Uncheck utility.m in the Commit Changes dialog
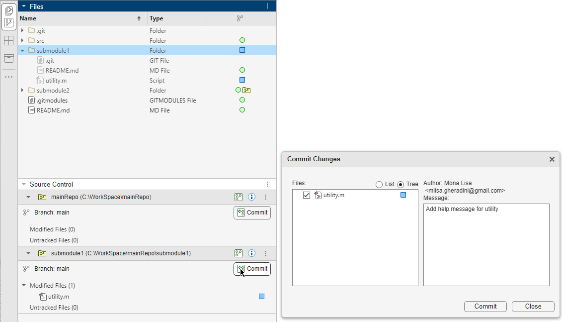The height and width of the screenshot is (323, 562). (307, 195)
